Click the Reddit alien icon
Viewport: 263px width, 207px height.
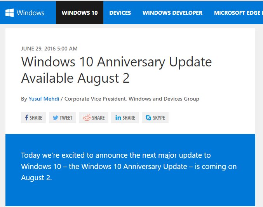tap(87, 118)
